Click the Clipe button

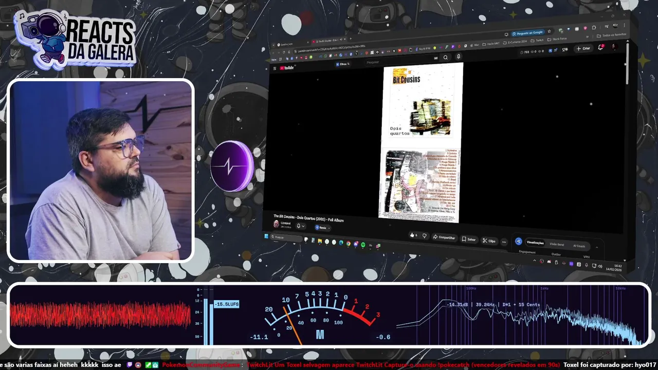489,240
